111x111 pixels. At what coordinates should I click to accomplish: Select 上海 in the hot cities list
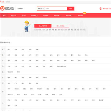click(x=47, y=30)
